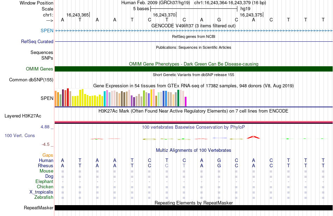This screenshot has height=216, width=333.
Task: Click the black RepeatMasker bar
Action: pyautogui.click(x=193, y=208)
